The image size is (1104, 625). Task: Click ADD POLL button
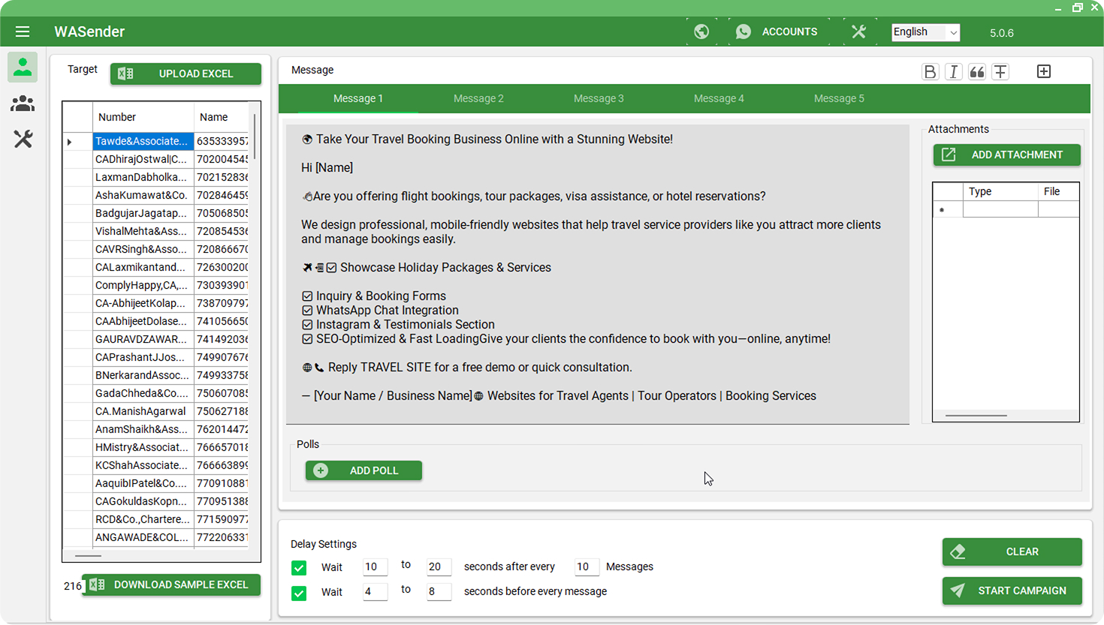click(x=363, y=470)
